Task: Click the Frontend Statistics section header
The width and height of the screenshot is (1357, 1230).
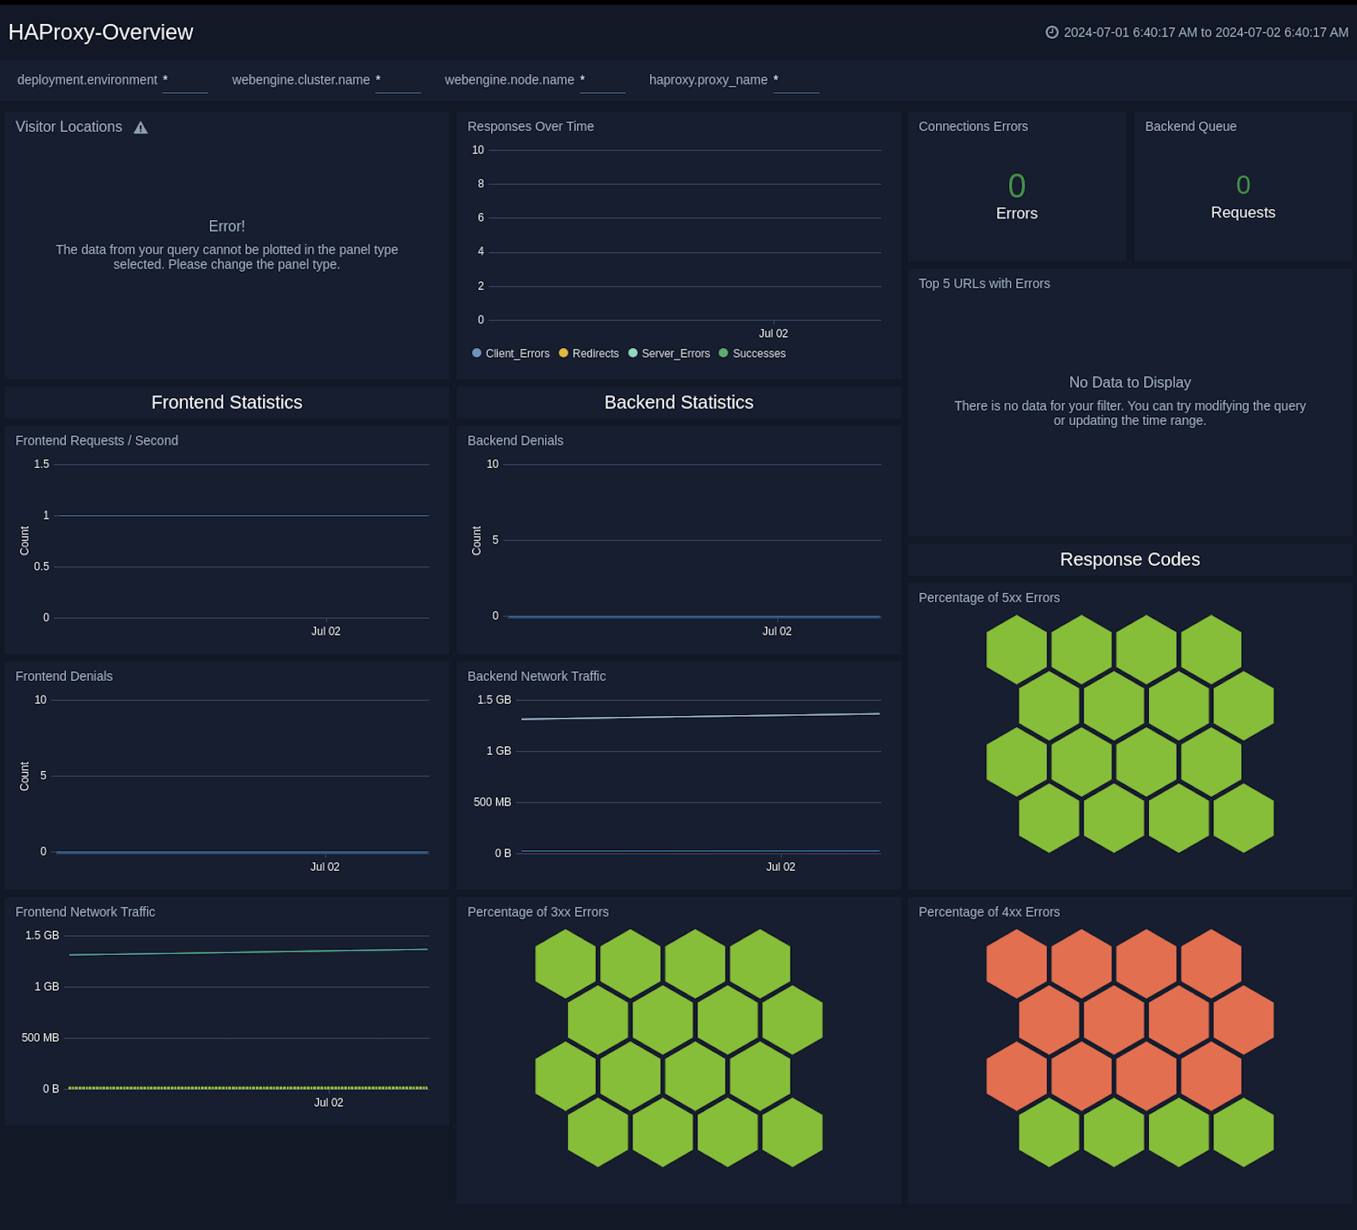Action: (x=226, y=403)
